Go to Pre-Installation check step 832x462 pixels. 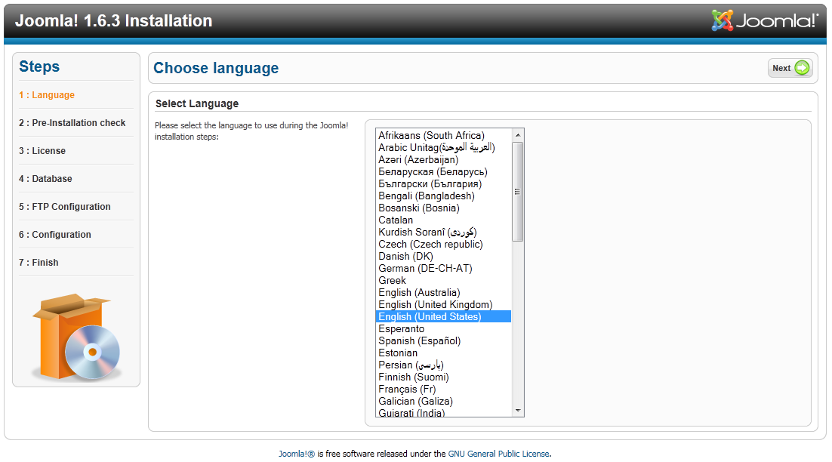point(72,123)
